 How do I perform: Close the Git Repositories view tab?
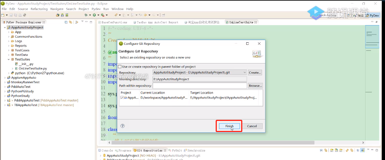[x=165, y=150]
